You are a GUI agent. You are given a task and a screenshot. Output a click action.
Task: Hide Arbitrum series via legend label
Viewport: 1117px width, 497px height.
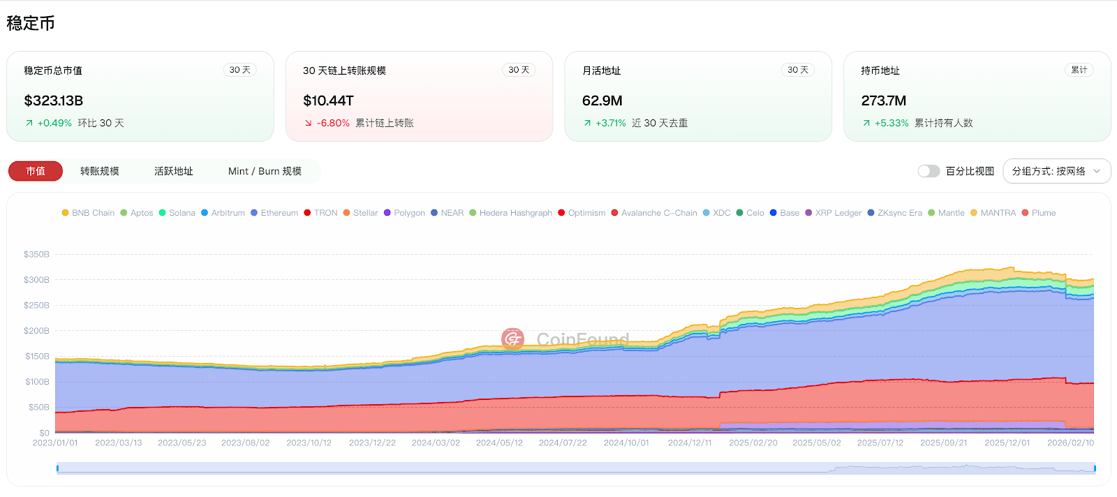point(228,213)
